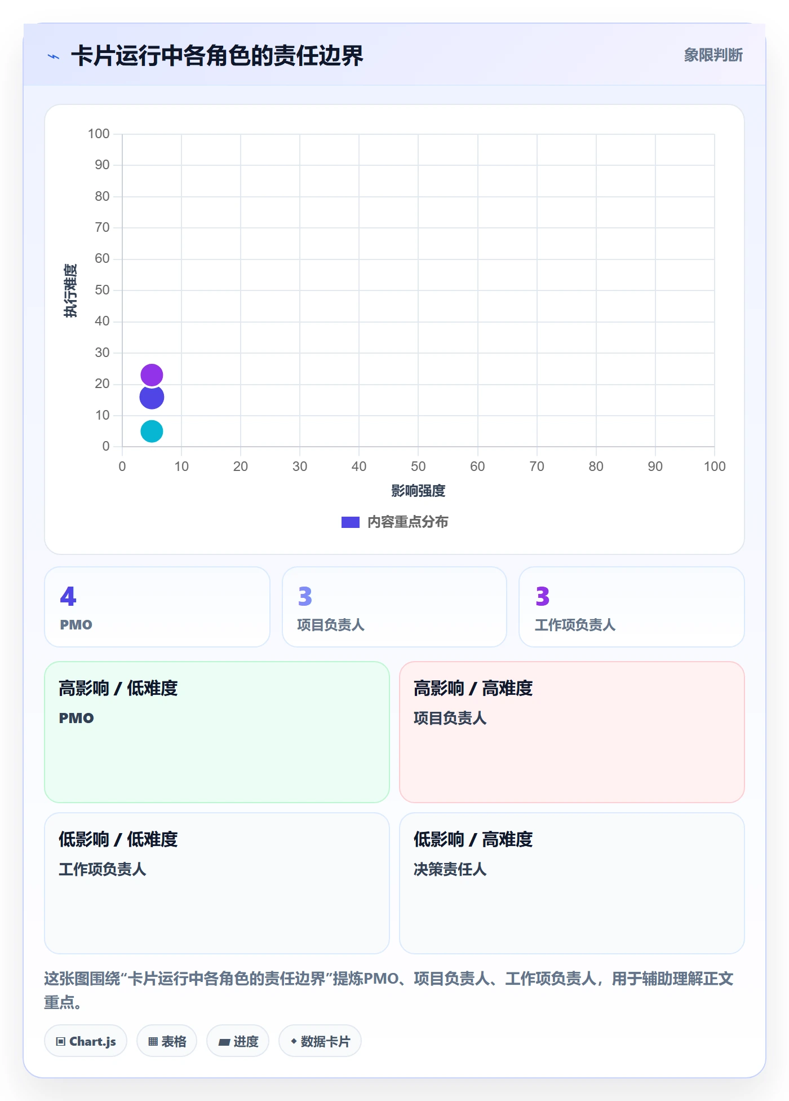789x1101 pixels.
Task: Click the square icon in Chart.js chip
Action: click(x=61, y=1042)
